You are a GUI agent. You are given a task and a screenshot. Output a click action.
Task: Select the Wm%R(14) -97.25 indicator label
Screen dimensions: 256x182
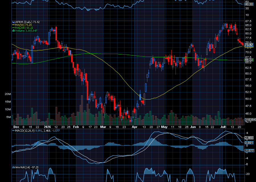point(27,167)
